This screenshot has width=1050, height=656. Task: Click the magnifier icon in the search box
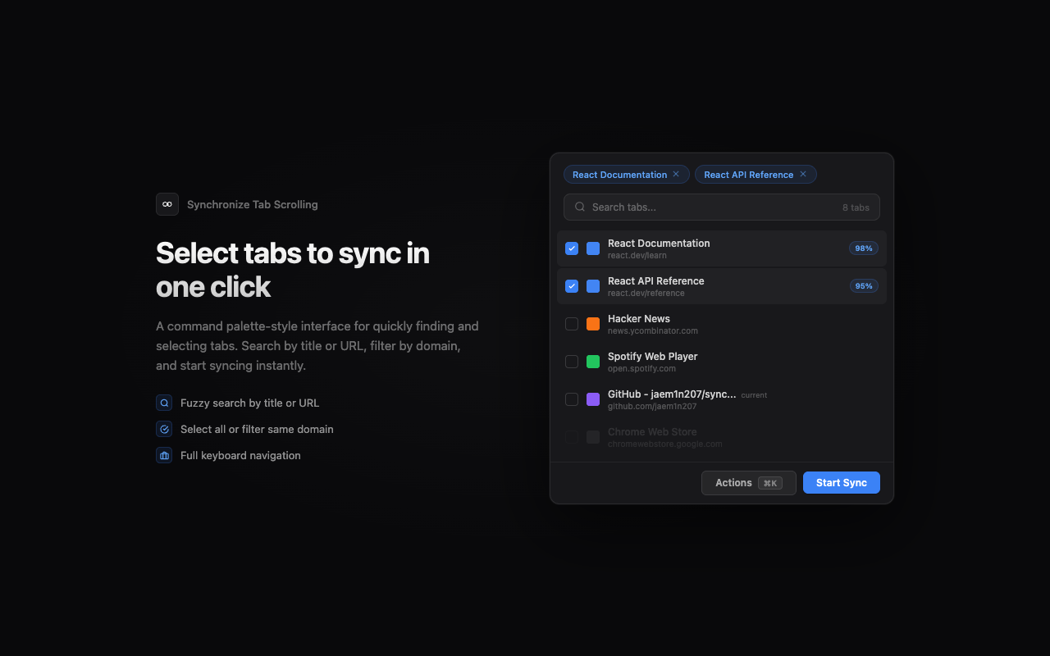(580, 207)
